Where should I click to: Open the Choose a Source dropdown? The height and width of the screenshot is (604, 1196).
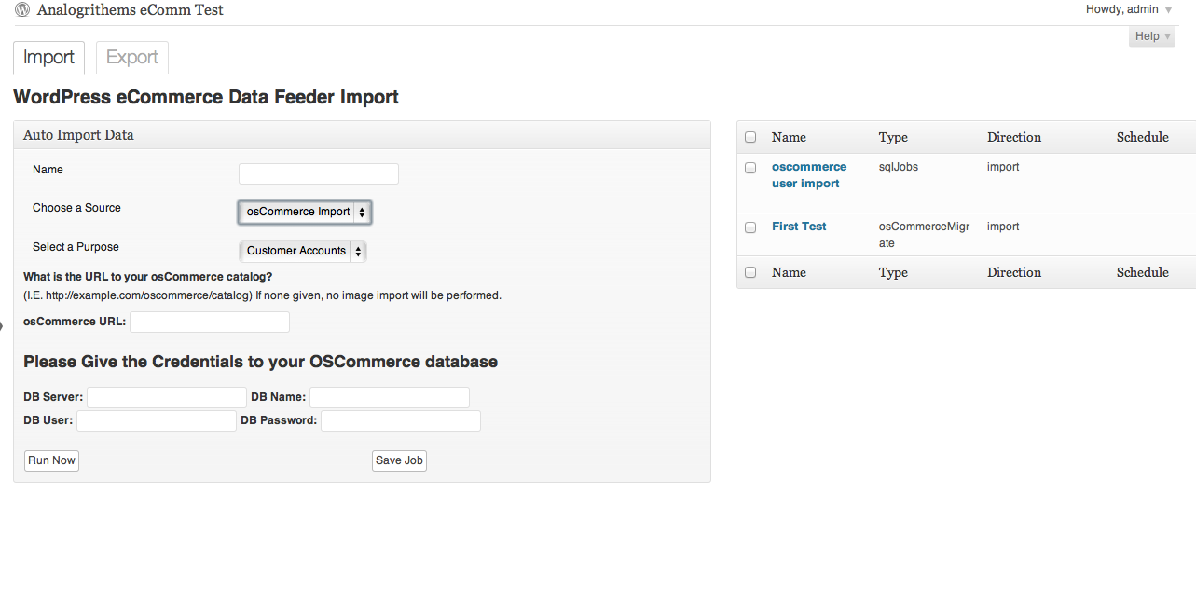pos(306,213)
